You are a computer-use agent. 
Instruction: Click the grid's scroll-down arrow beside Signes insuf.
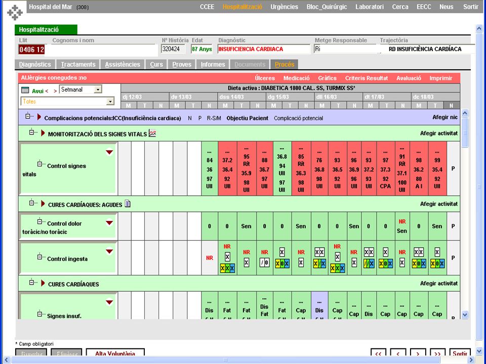[x=465, y=315]
